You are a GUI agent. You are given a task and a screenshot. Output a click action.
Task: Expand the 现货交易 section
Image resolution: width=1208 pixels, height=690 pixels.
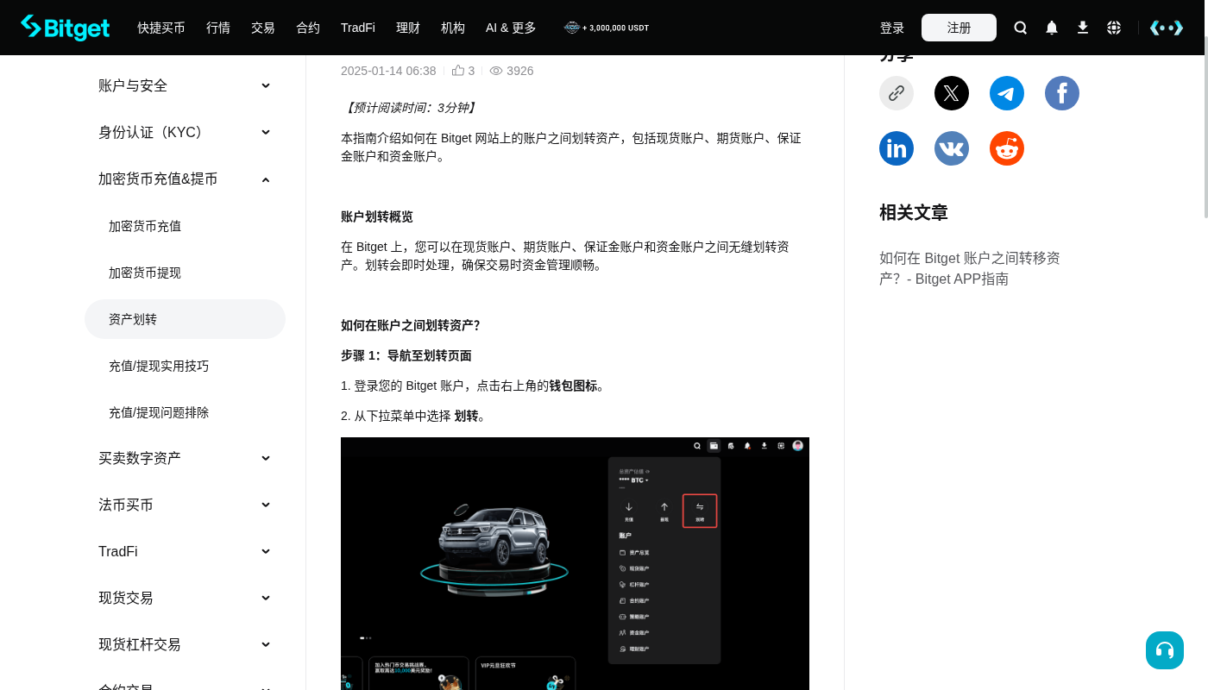click(x=185, y=598)
